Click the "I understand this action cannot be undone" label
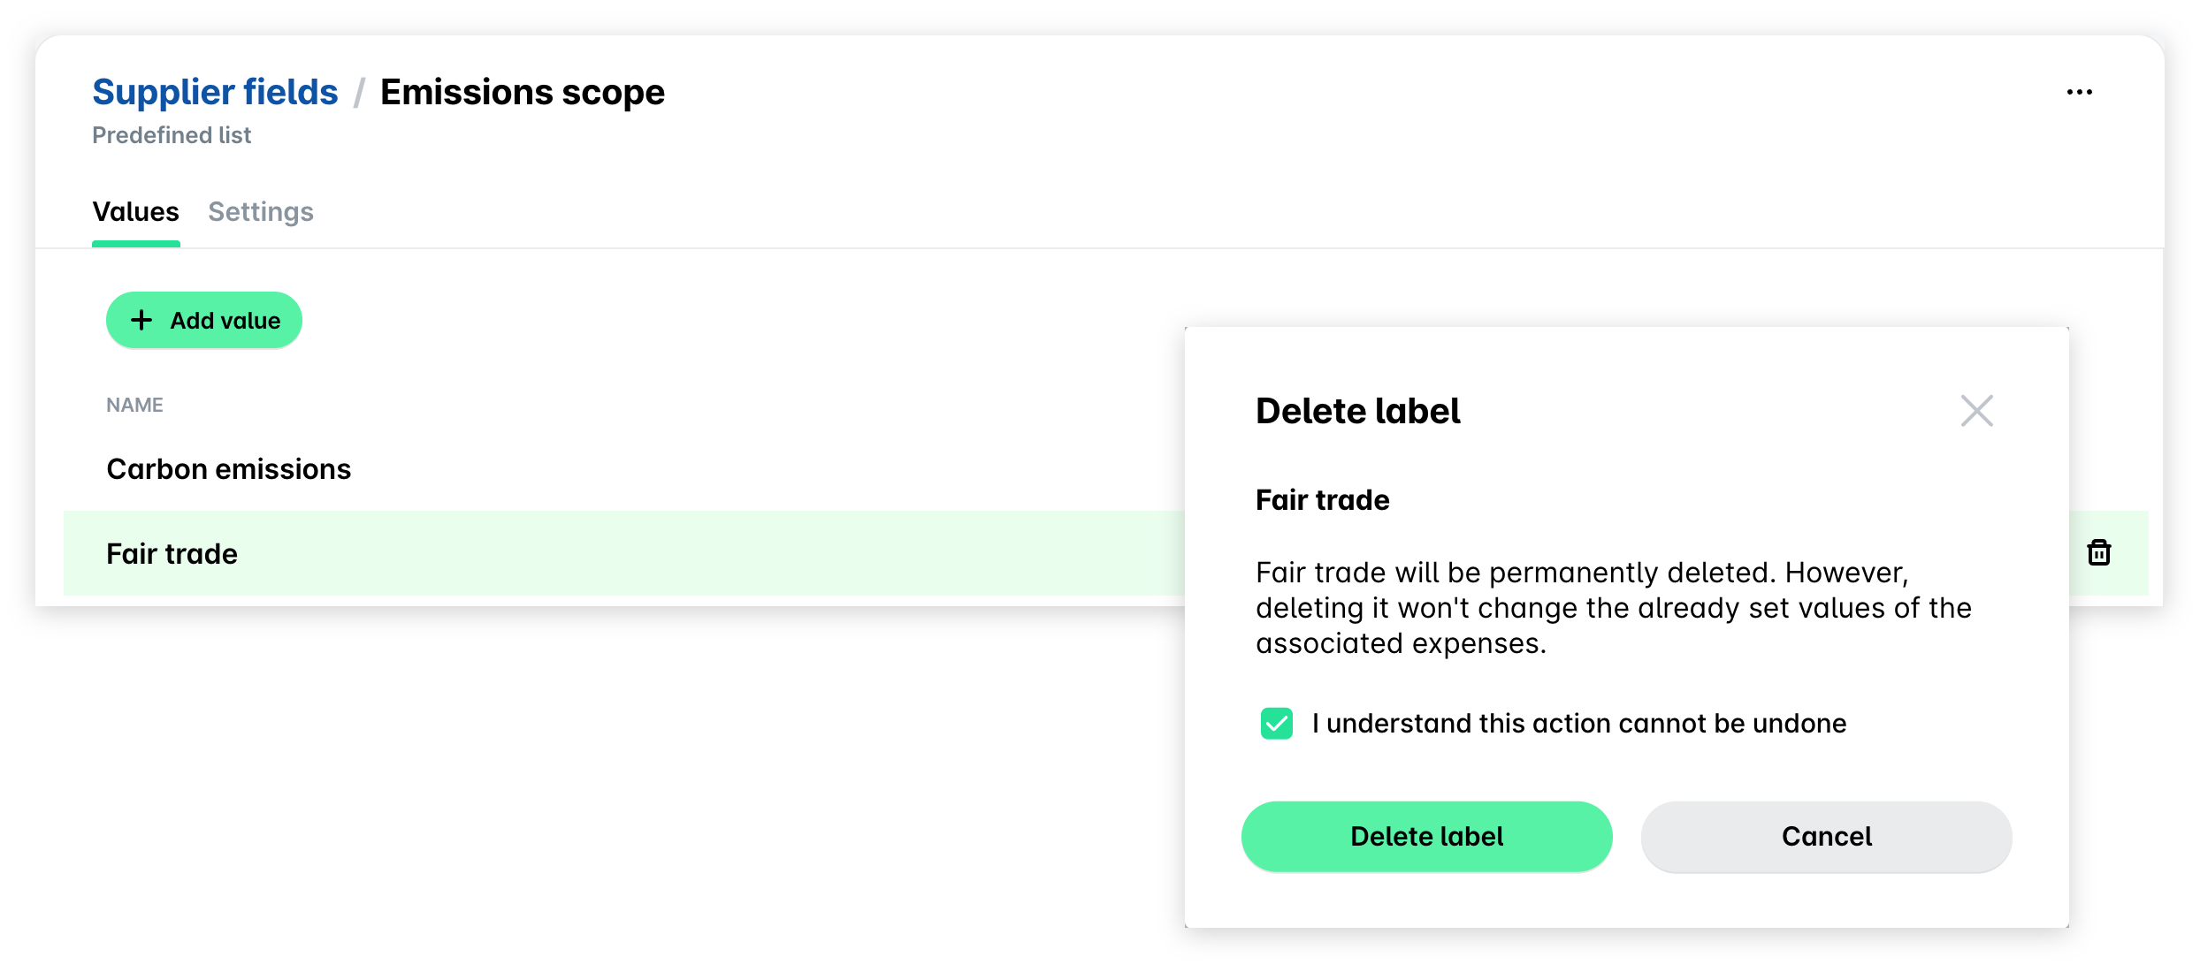 [1578, 723]
